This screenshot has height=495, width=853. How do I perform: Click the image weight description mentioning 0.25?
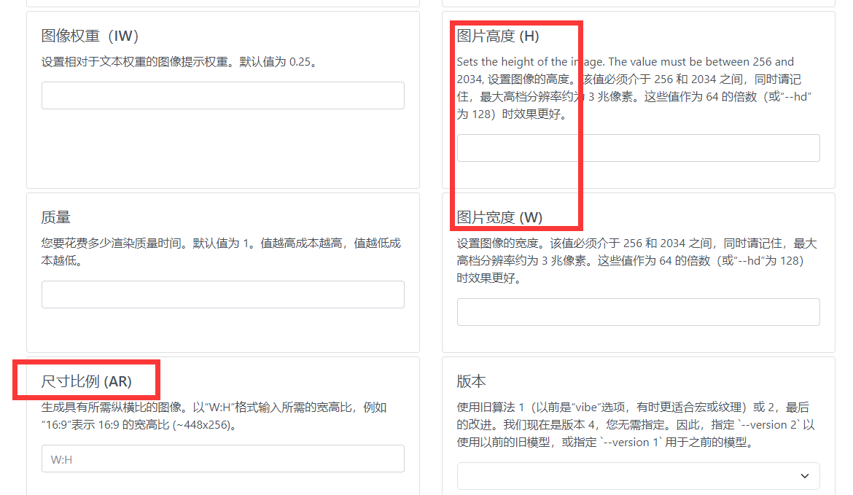pyautogui.click(x=179, y=62)
